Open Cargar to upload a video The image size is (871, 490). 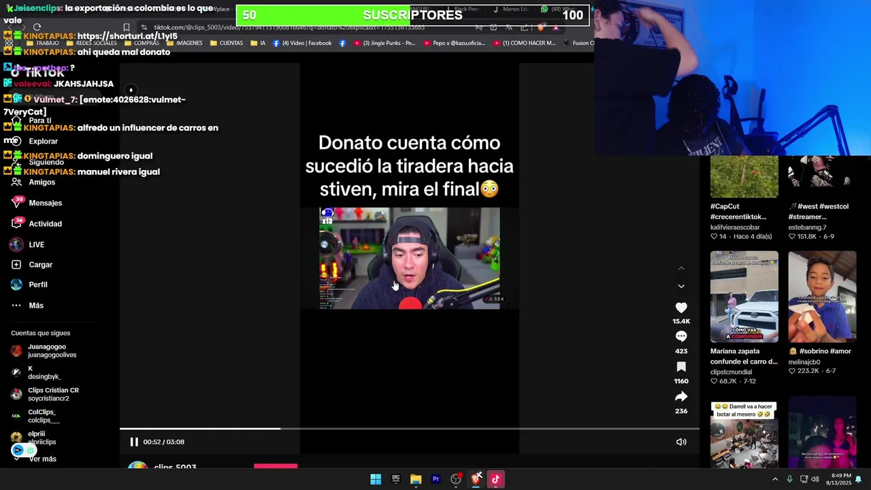point(41,265)
